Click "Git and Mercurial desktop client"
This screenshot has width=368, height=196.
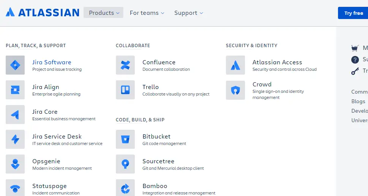[173, 168]
